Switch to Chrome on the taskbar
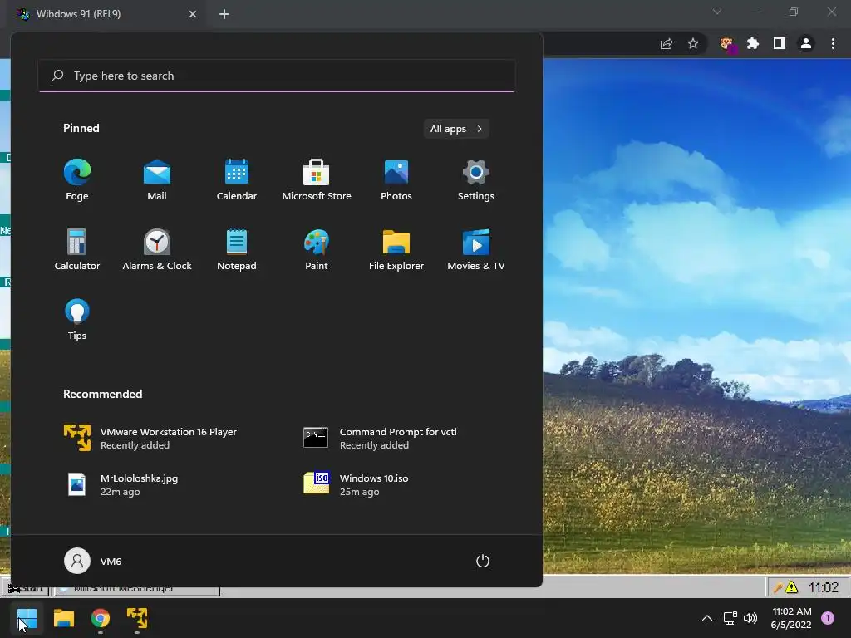The height and width of the screenshot is (638, 851). [101, 618]
